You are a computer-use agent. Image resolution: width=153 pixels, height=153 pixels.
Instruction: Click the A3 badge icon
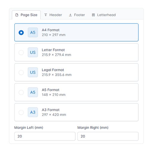(x=33, y=112)
